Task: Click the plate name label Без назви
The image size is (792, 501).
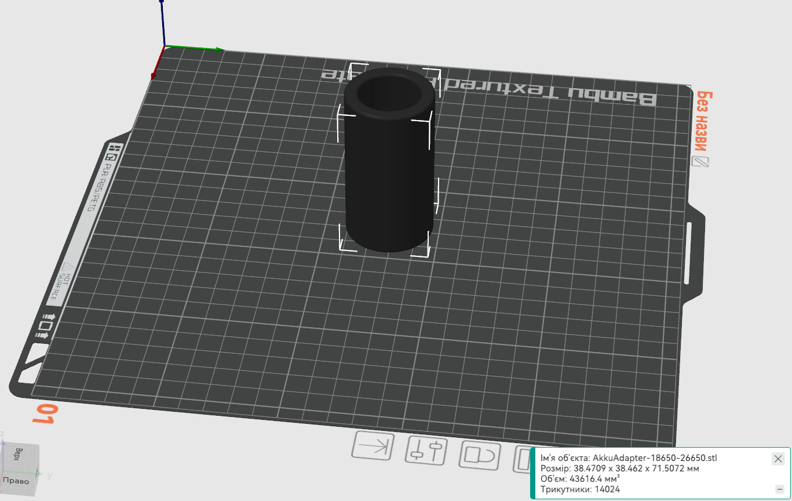Action: 703,120
